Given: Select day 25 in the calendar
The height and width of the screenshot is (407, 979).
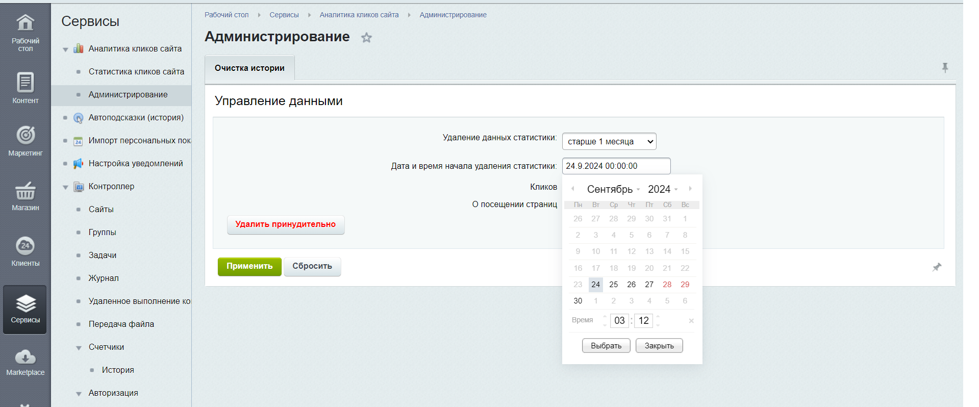Looking at the screenshot, I should 613,285.
